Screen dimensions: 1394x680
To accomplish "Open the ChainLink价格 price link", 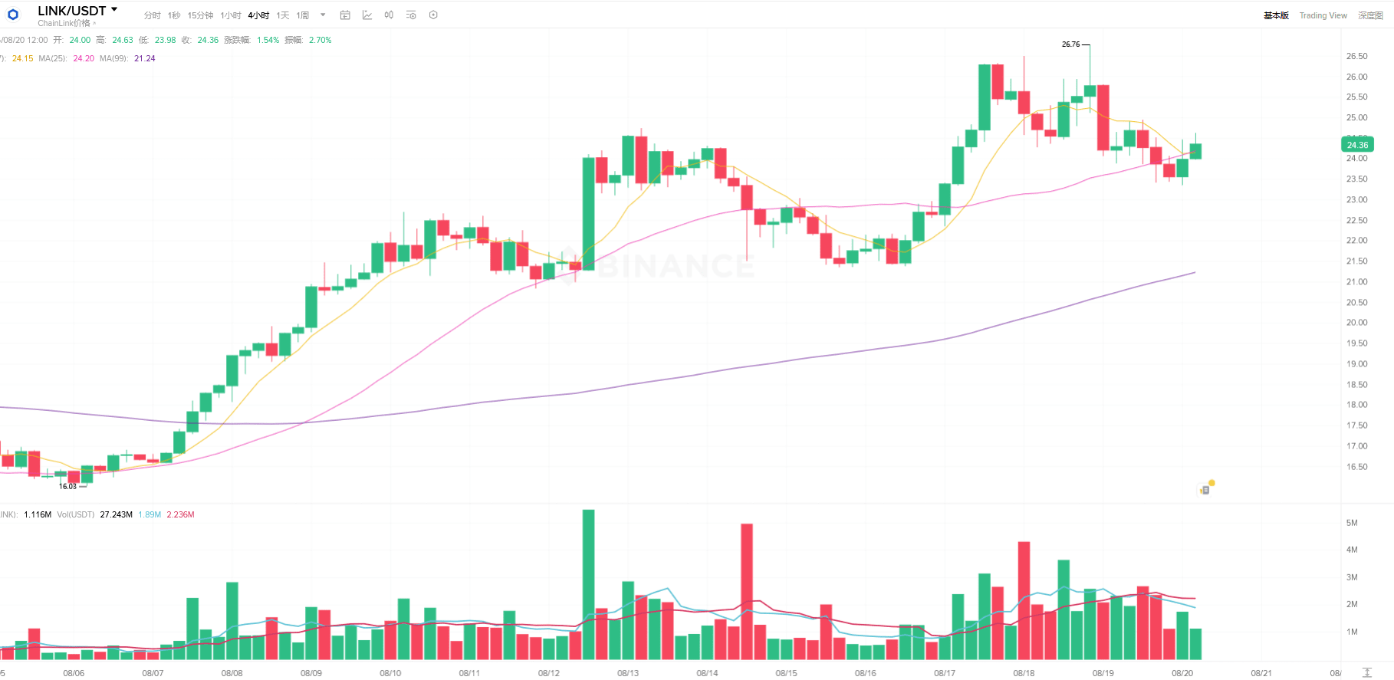I will (x=64, y=23).
